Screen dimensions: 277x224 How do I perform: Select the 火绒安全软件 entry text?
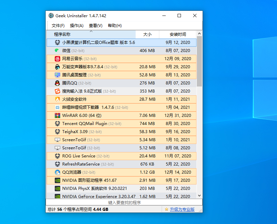74,99
